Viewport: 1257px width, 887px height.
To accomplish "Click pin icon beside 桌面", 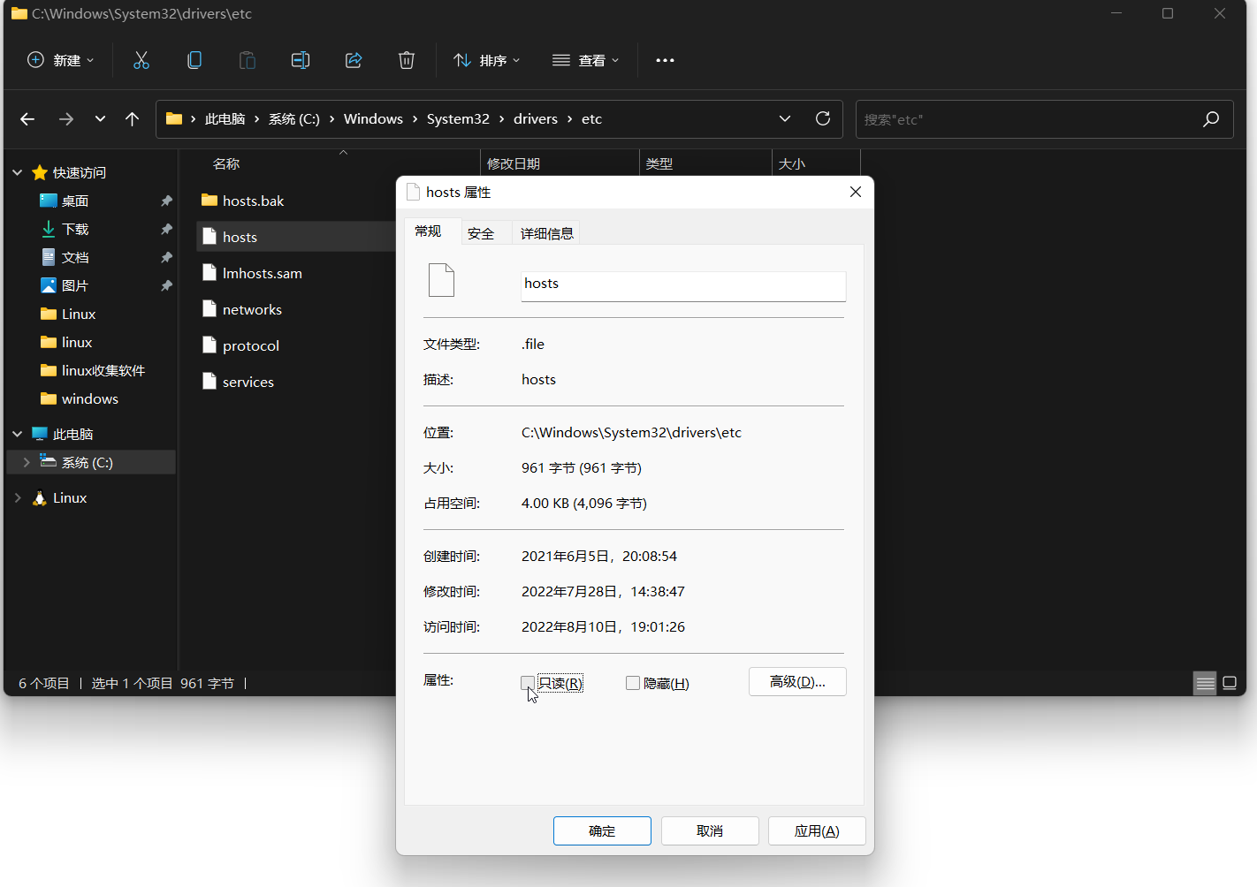I will (166, 201).
